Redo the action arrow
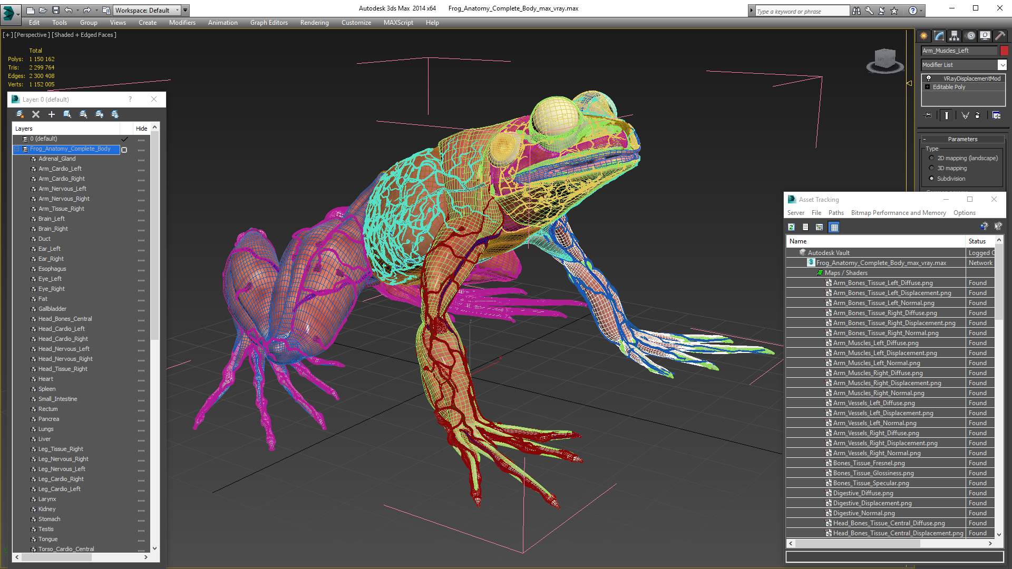This screenshot has height=569, width=1012. [87, 10]
